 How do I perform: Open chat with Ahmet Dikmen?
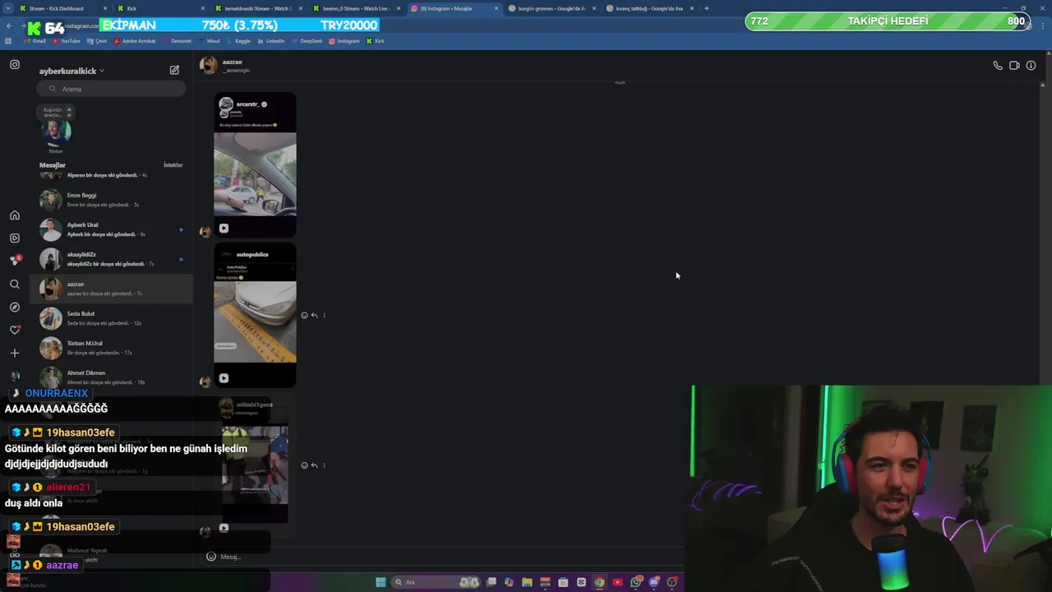(112, 377)
